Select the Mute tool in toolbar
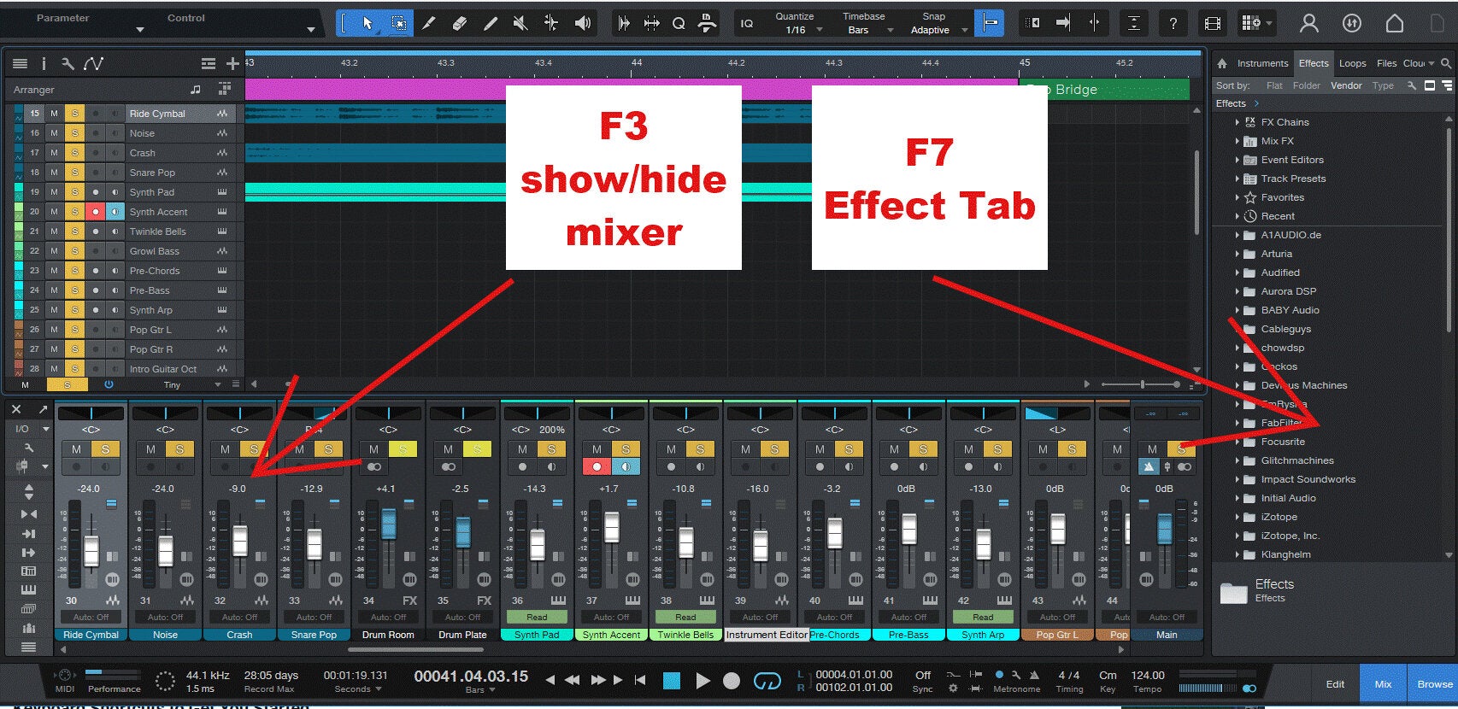The width and height of the screenshot is (1458, 709). pyautogui.click(x=520, y=23)
